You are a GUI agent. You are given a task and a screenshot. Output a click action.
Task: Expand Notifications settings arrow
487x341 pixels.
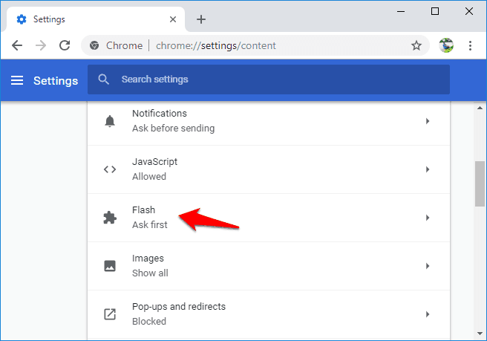pyautogui.click(x=428, y=121)
